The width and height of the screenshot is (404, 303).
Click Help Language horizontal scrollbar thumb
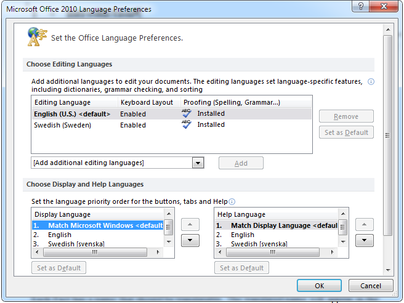click(273, 252)
